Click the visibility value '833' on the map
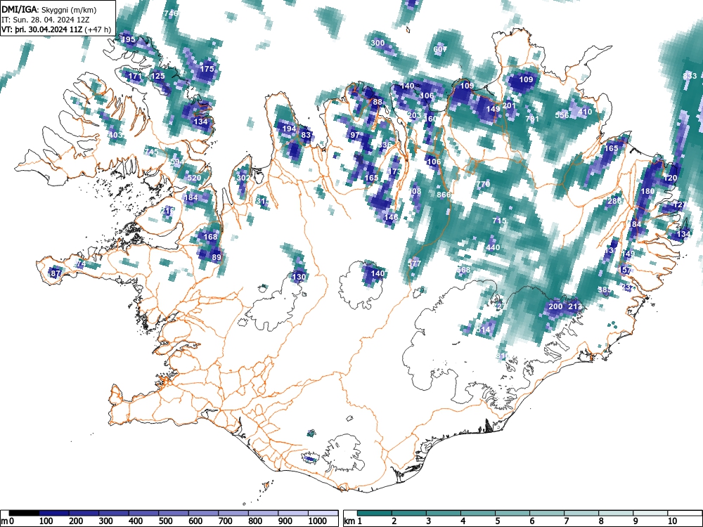This screenshot has height=527, width=703. 690,76
